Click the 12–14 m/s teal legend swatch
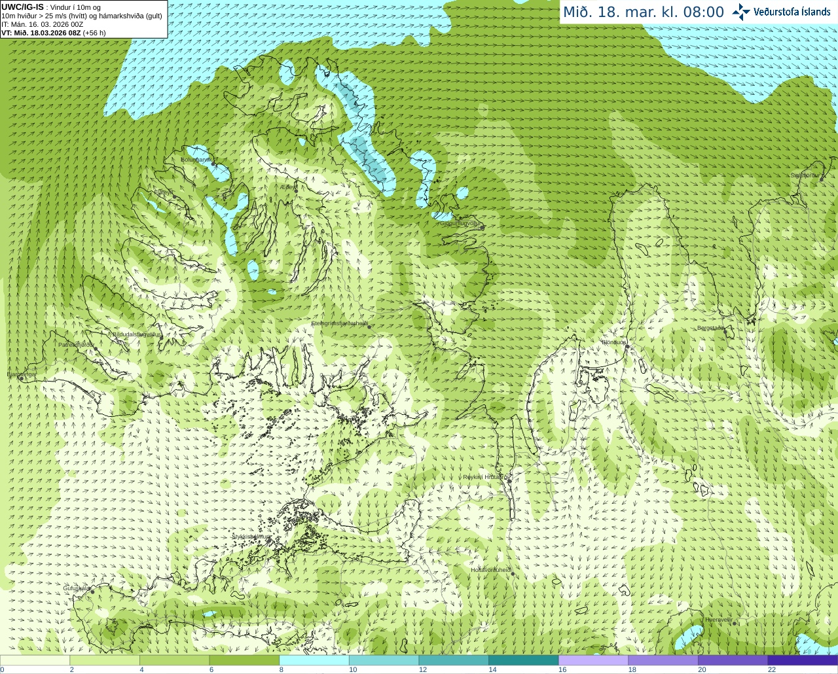 pyautogui.click(x=454, y=660)
